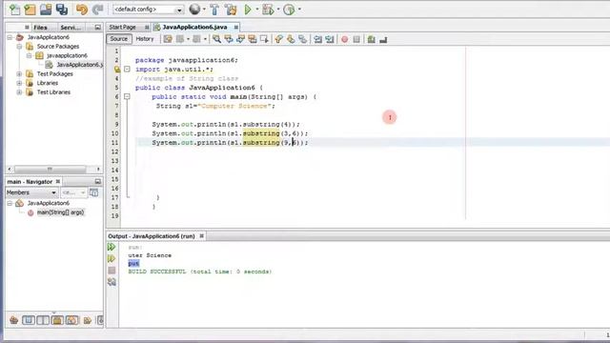Open the default config combo box
The image size is (610, 343).
click(149, 10)
